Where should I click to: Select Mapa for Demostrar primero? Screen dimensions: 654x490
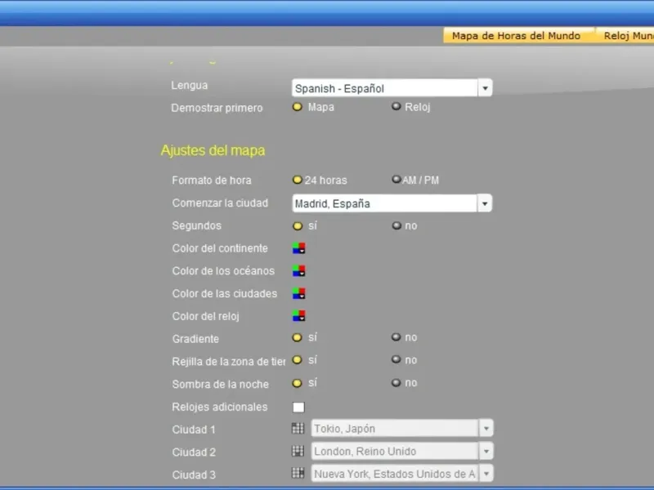297,107
